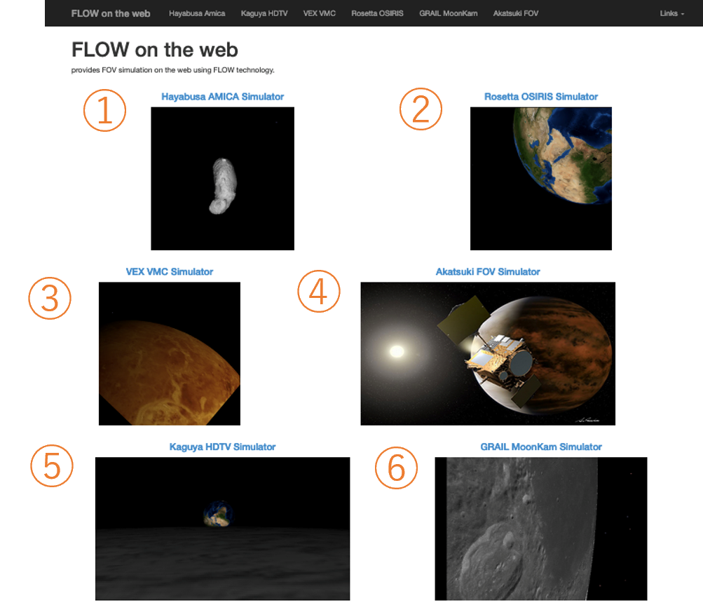Screen dimensions: 703x612
Task: Open the Kaguya HDTV Simulator link
Action: pos(222,447)
